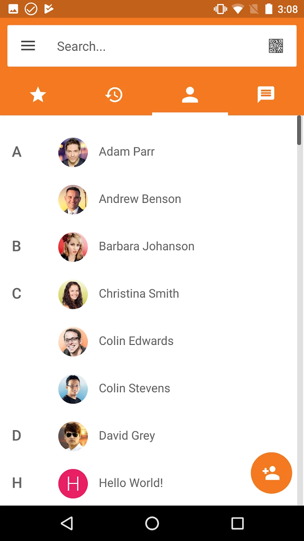Viewport: 304px width, 541px height.
Task: Switch to the Favorites star tab
Action: 38,95
